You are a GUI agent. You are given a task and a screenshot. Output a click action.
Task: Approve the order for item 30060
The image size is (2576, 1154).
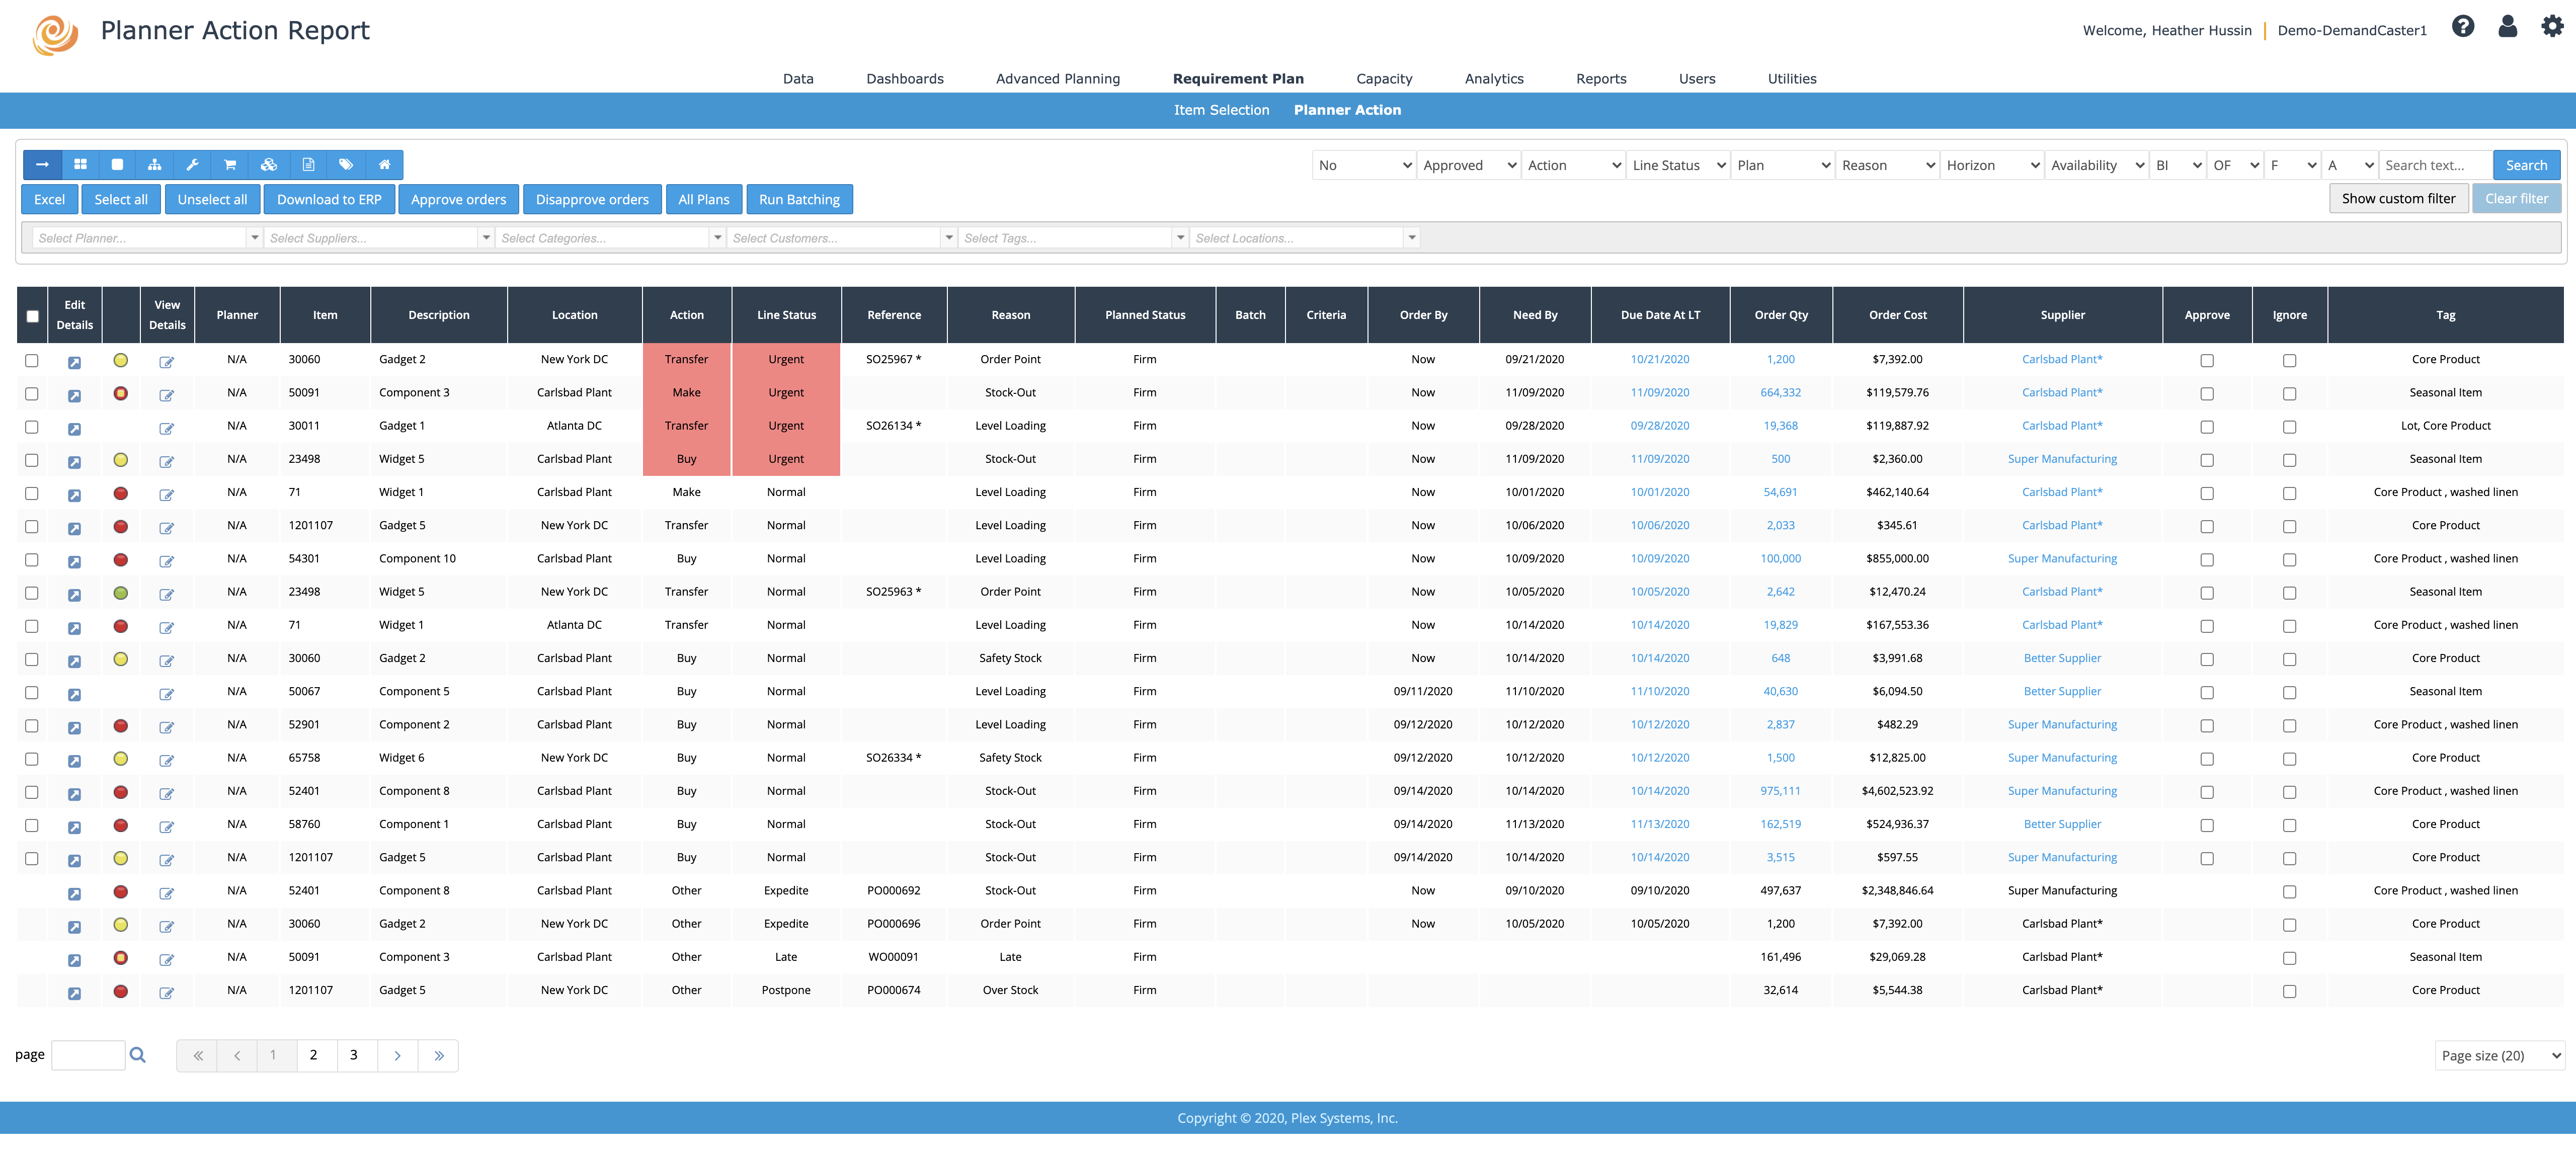(2207, 360)
